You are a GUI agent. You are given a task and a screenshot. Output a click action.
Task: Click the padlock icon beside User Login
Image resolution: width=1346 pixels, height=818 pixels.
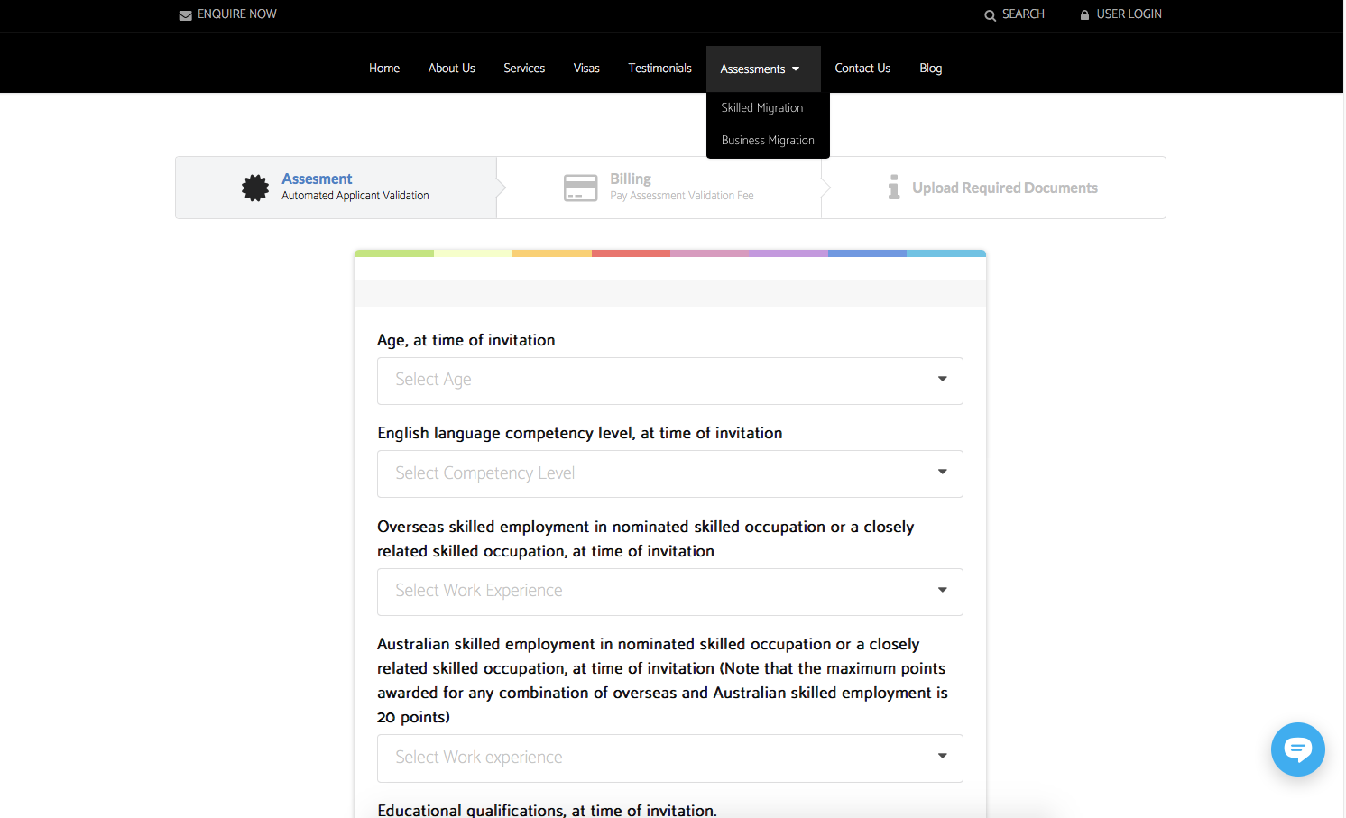(x=1084, y=15)
